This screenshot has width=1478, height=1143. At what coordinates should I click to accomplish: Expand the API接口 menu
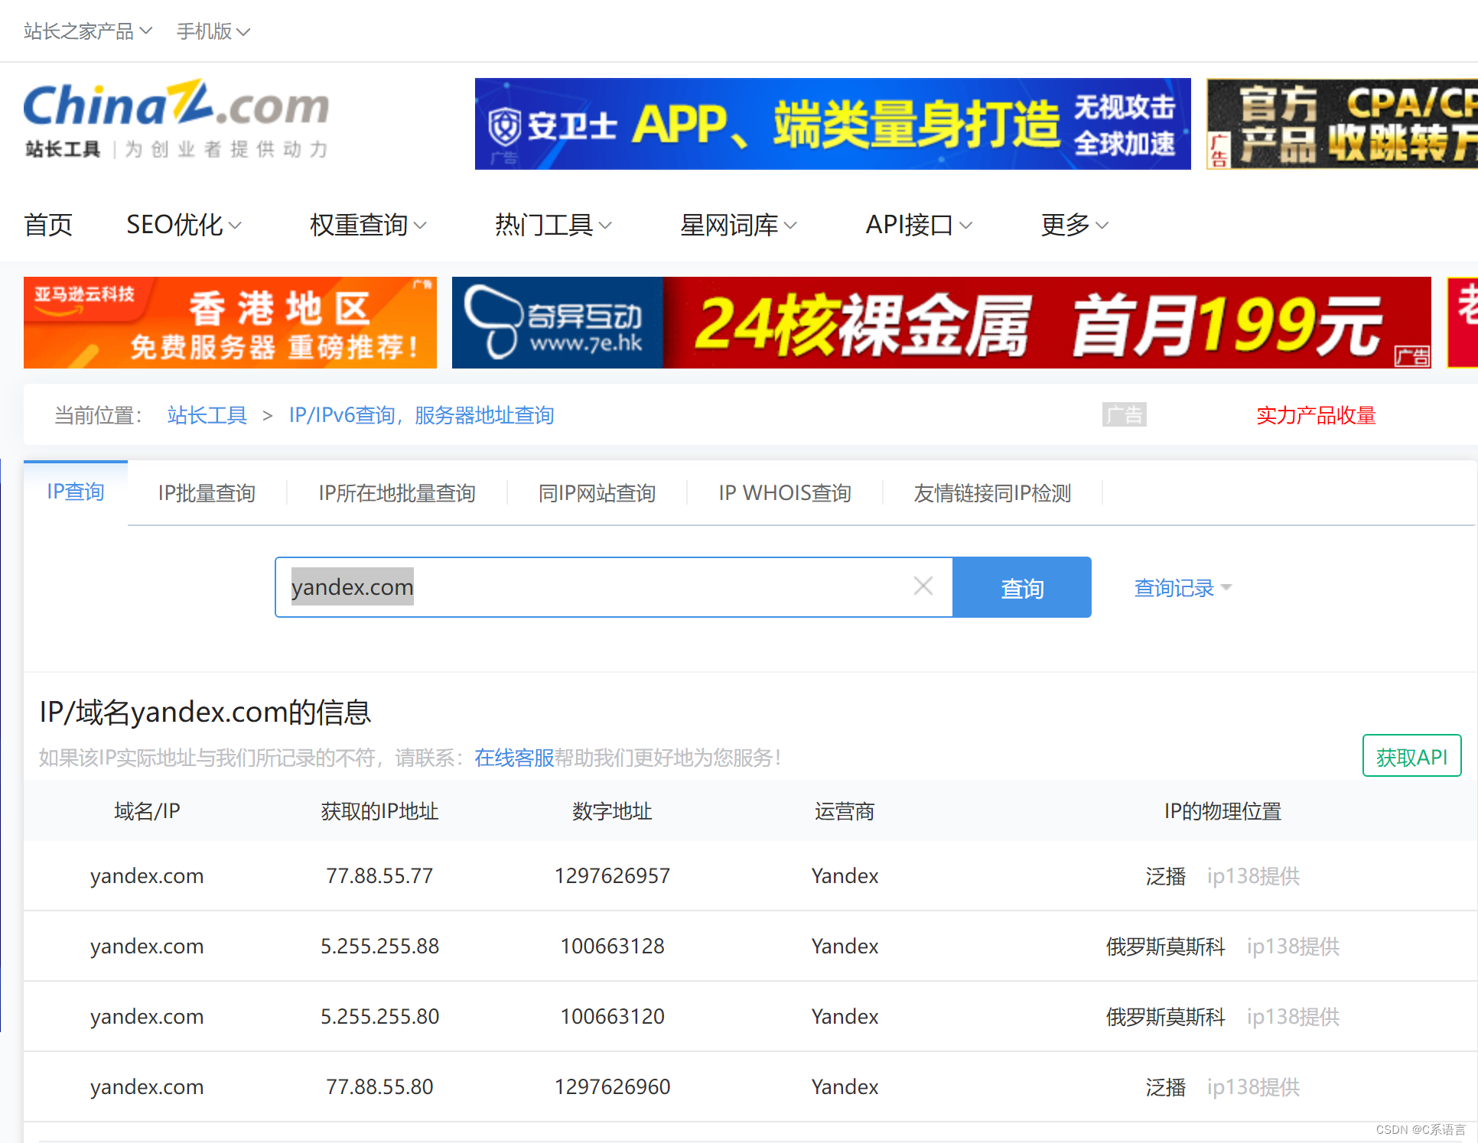click(x=919, y=225)
